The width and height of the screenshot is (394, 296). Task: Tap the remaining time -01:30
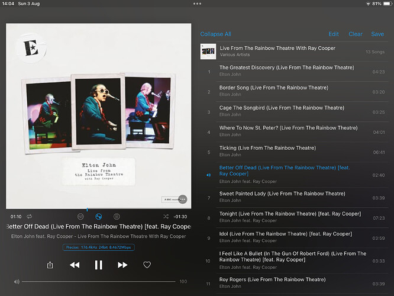pos(180,217)
